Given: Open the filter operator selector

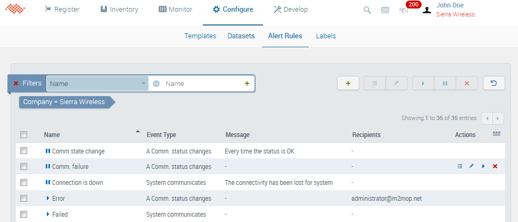Looking at the screenshot, I should [x=157, y=83].
